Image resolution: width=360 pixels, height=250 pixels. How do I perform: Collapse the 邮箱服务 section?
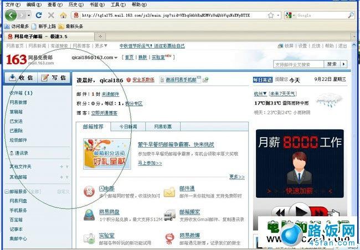coord(7,191)
